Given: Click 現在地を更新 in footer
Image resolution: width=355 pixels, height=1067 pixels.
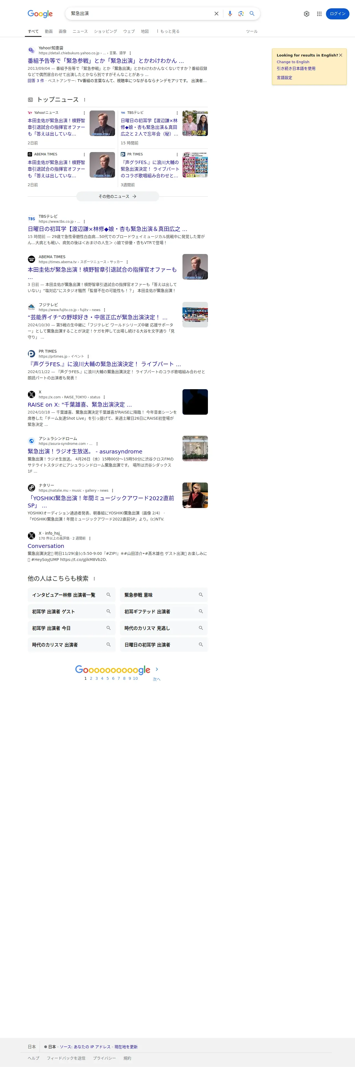Looking at the screenshot, I should pyautogui.click(x=126, y=1047).
